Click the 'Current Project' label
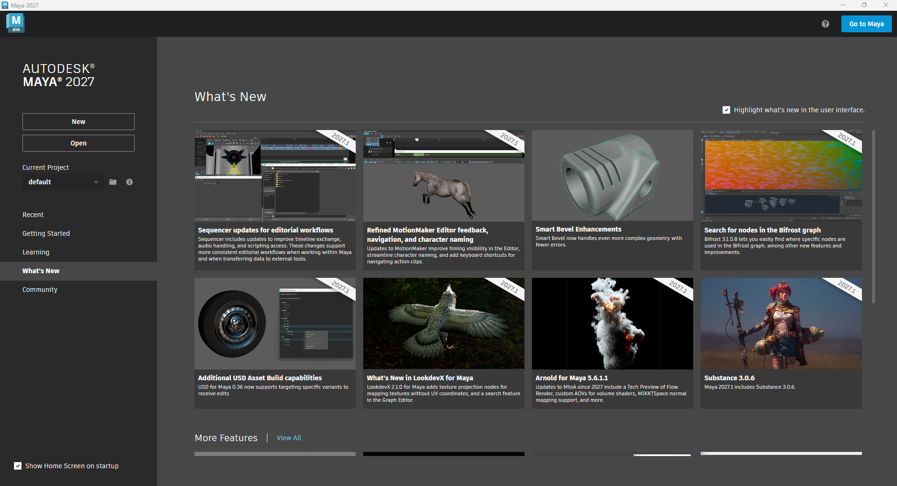897x486 pixels. [x=45, y=167]
